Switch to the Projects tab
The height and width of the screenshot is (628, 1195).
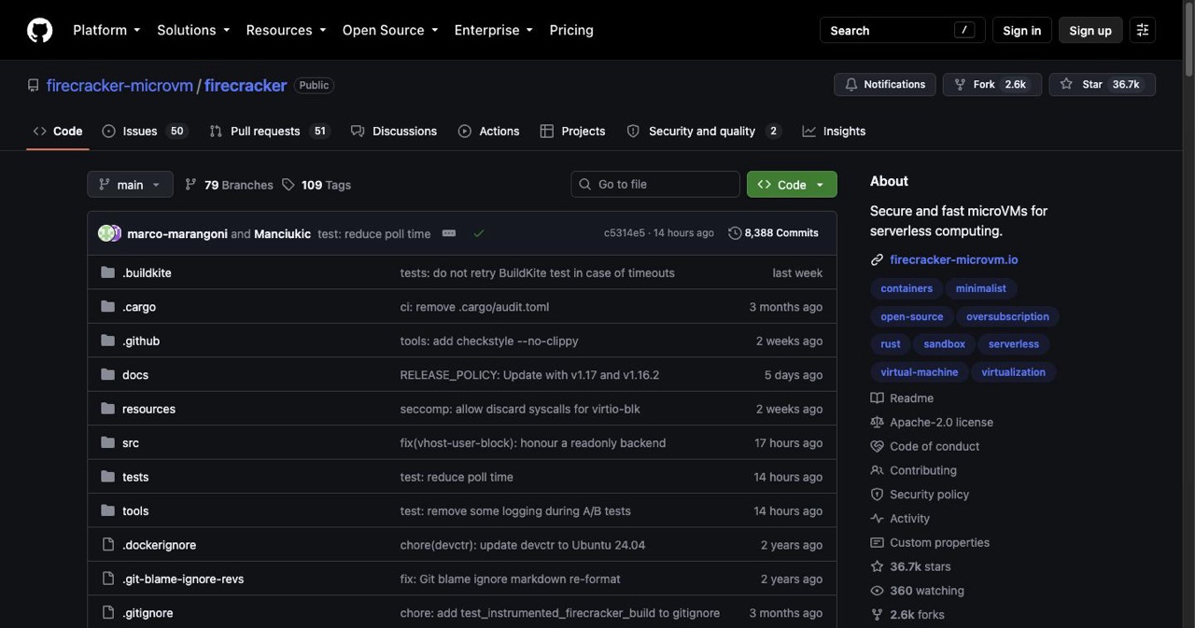point(573,132)
